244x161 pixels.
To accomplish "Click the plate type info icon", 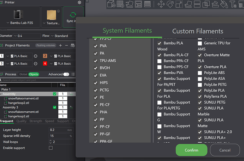I will pos(58,11).
